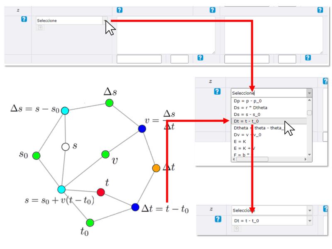This screenshot has height=249, width=332.
Task: Click help icon beside the first narrow input field
Action: click(200, 58)
